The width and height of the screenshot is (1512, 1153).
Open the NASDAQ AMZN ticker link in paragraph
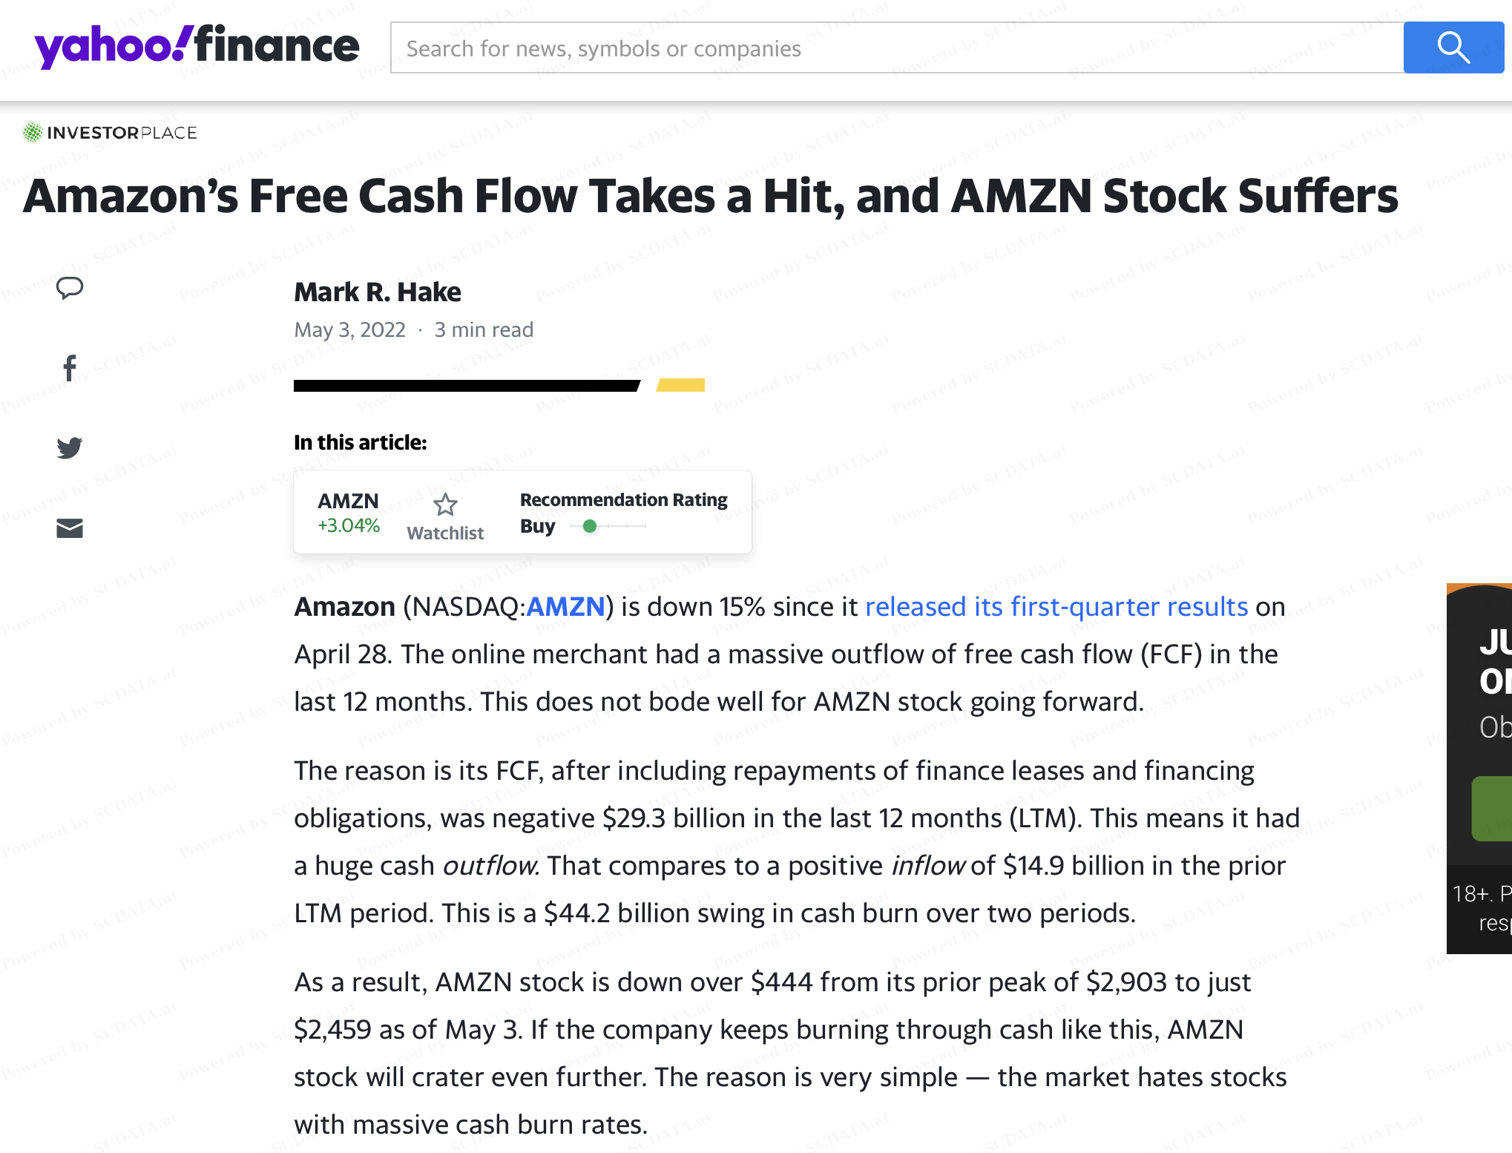pyautogui.click(x=565, y=607)
